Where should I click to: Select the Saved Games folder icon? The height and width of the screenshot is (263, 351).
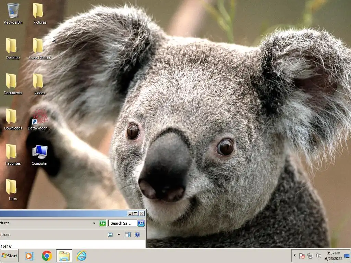click(40, 49)
